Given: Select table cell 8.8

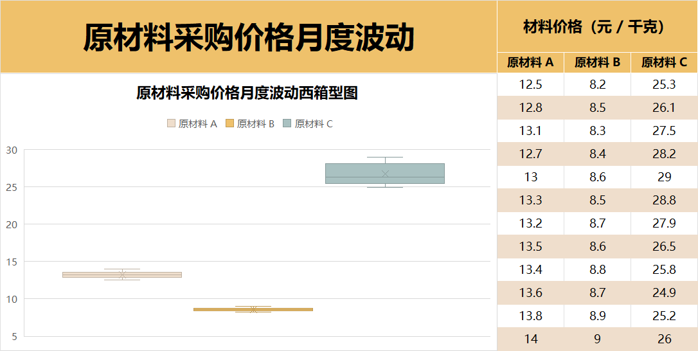Looking at the screenshot, I should pyautogui.click(x=597, y=270).
